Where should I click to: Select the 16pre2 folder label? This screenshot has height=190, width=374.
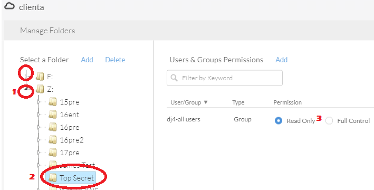[72, 140]
